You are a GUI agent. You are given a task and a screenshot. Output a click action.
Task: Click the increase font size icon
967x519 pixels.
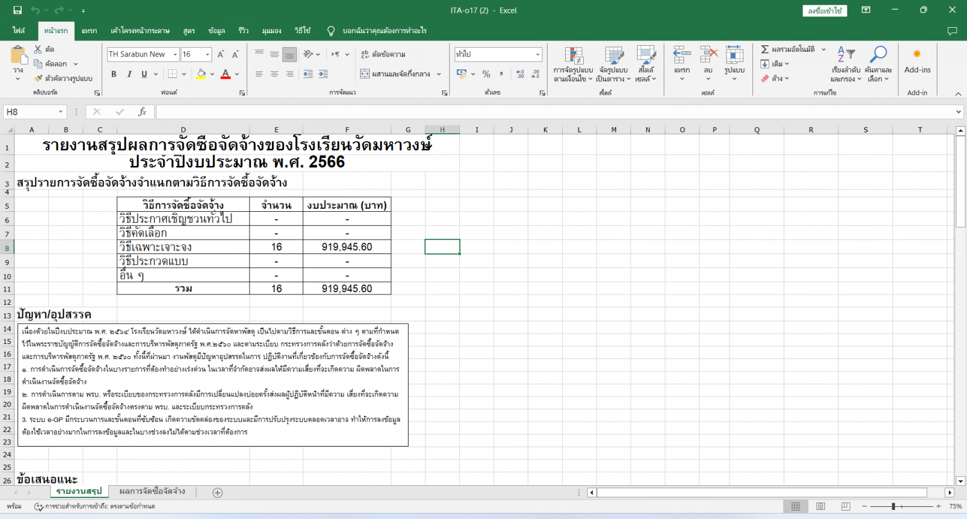click(221, 54)
